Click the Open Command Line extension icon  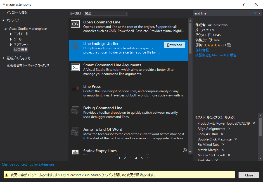coord(75,24)
